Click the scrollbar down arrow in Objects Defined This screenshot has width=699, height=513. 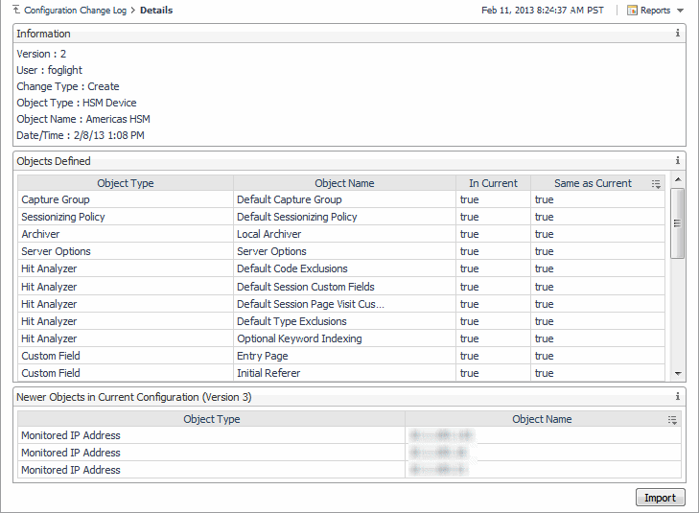tap(678, 374)
